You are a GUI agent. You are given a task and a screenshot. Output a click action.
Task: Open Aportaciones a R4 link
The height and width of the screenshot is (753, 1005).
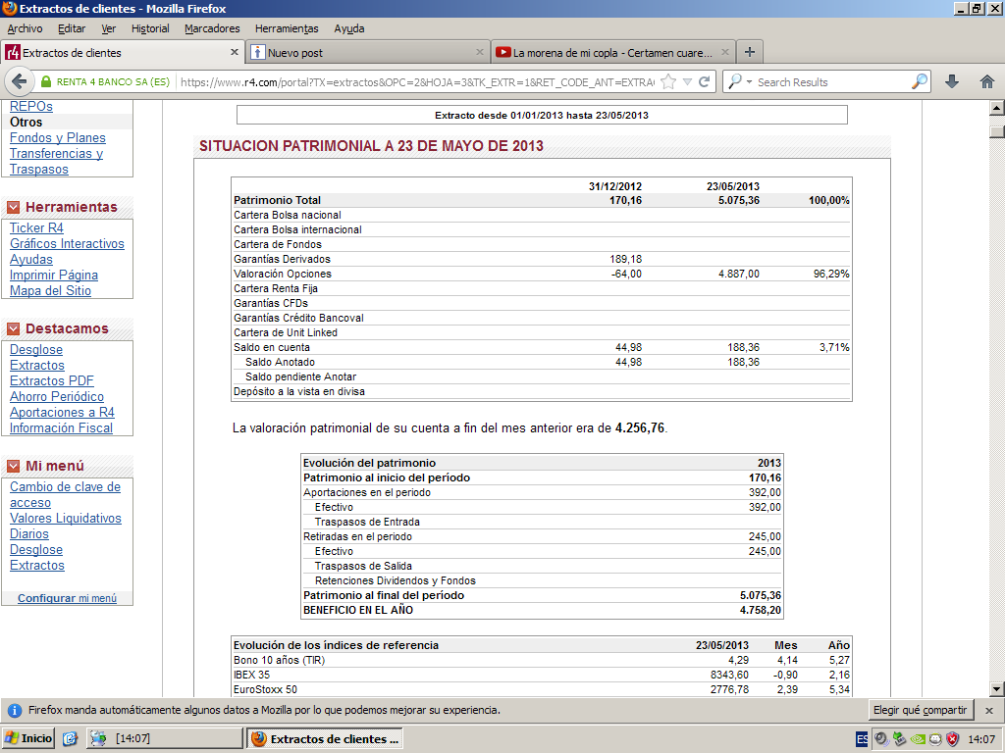[62, 413]
